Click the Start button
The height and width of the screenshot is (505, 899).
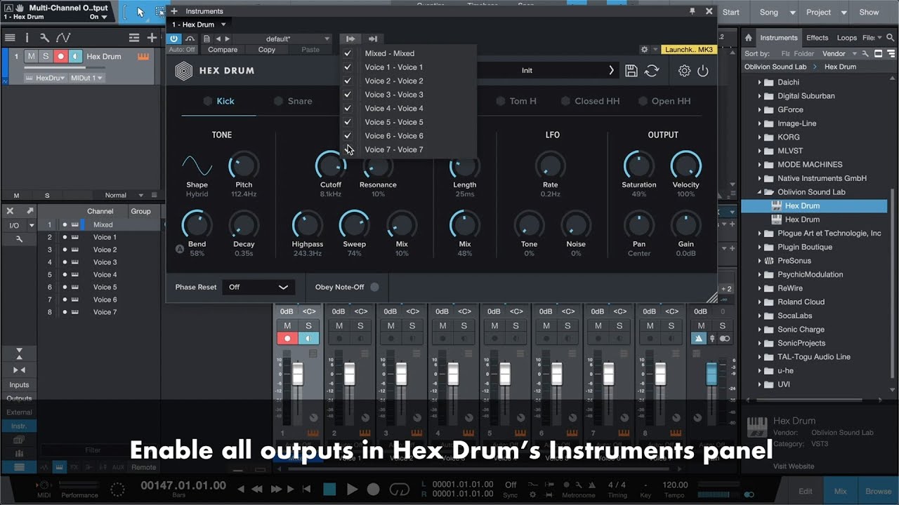(731, 12)
